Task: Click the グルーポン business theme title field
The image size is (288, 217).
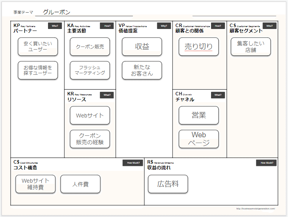Action: coord(84,12)
